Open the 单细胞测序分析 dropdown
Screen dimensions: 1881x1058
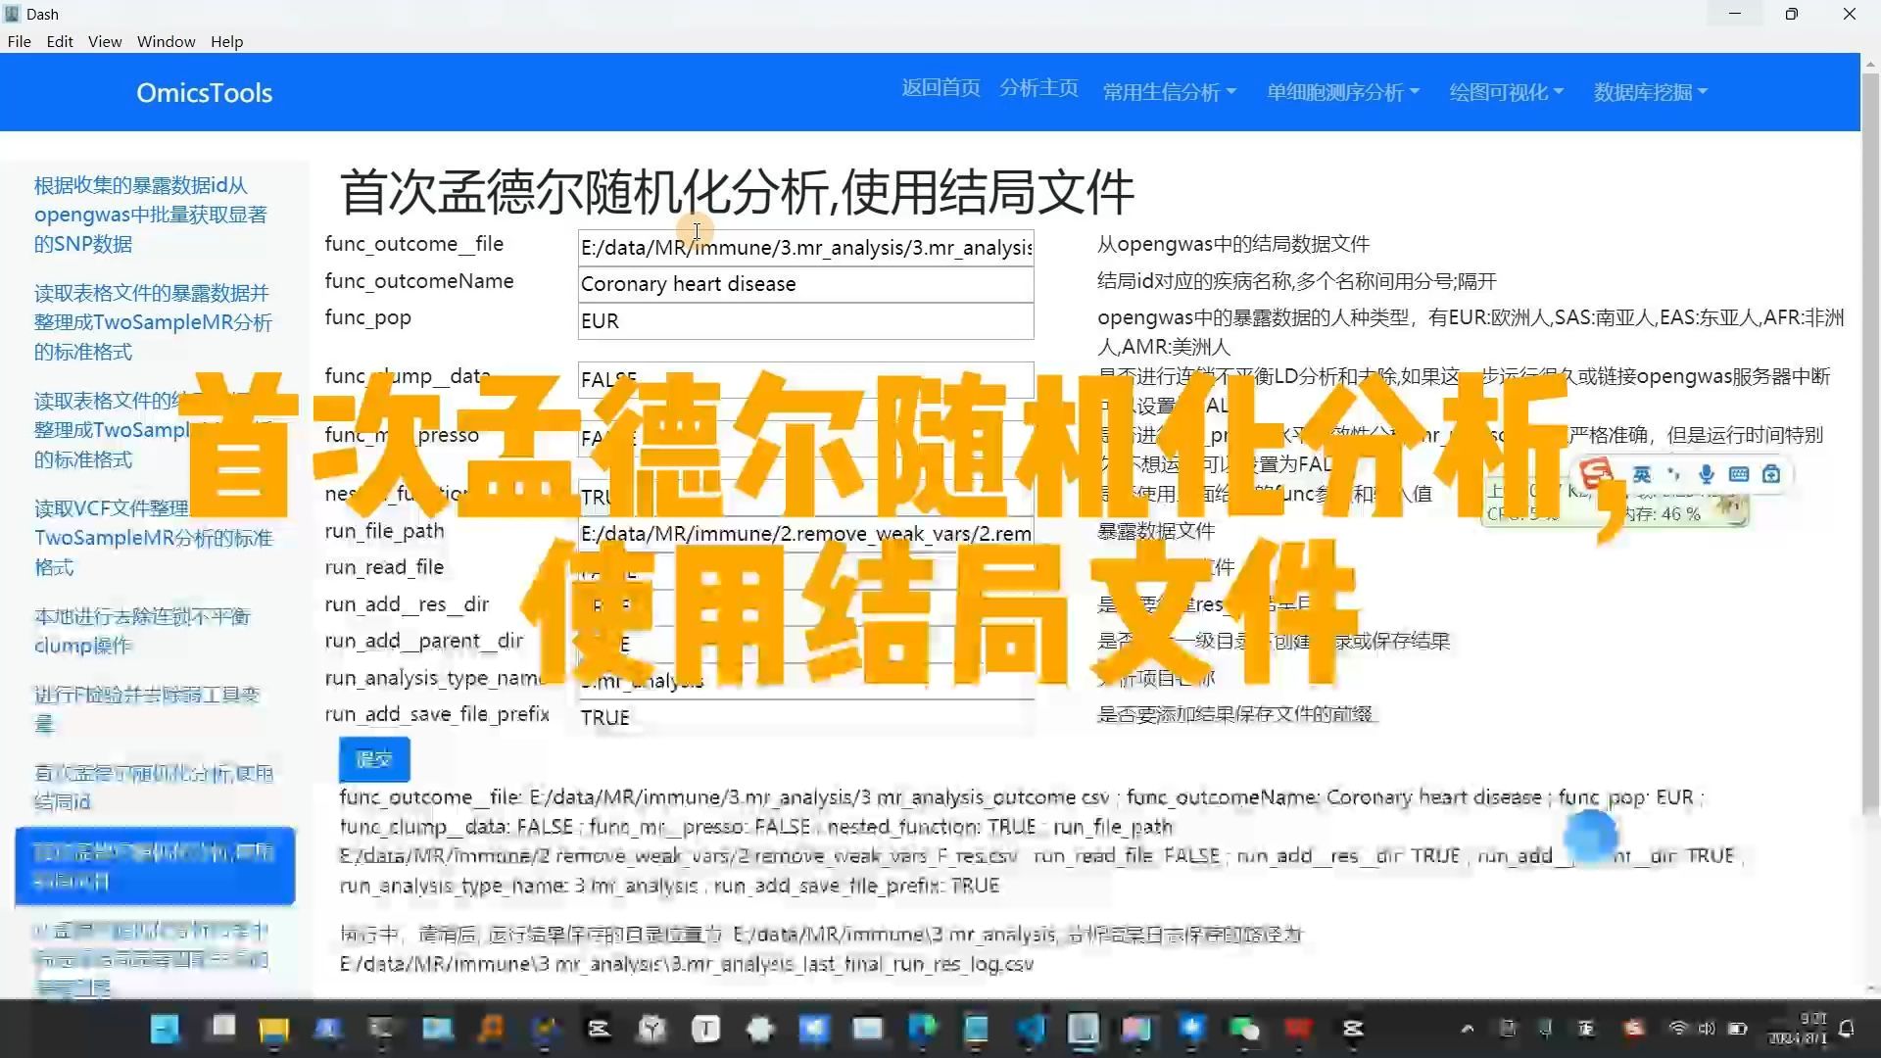(1342, 92)
